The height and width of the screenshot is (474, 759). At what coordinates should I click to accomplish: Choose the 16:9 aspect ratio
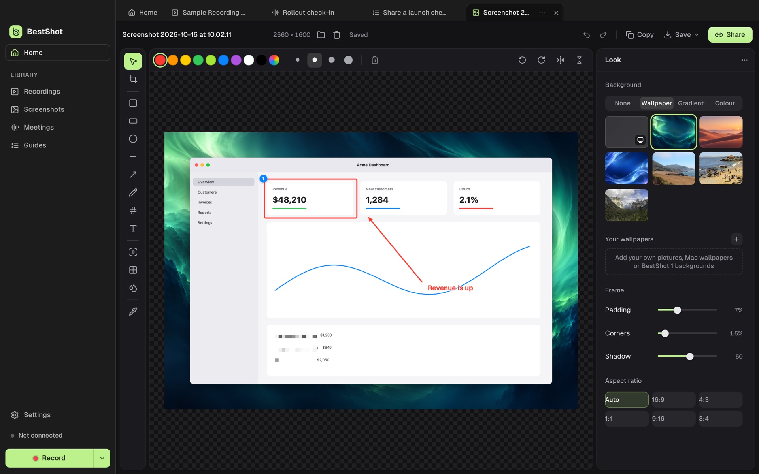tap(674, 399)
